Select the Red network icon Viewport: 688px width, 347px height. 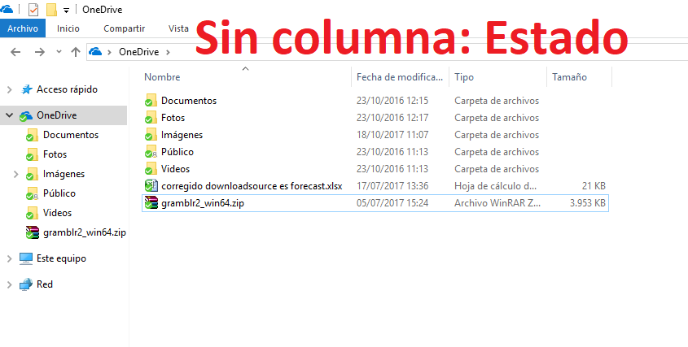pyautogui.click(x=26, y=284)
